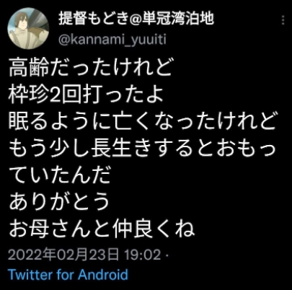Open the Twitter for Android source link
The width and height of the screenshot is (292, 290).
point(68,274)
